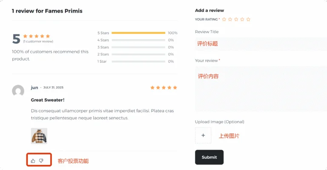Click the Review Title input field
The width and height of the screenshot is (327, 170).
tap(260, 44)
